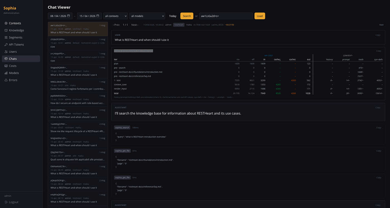
Task: Select chat zTGbOfcSPF0= in list
Action: (x=78, y=43)
